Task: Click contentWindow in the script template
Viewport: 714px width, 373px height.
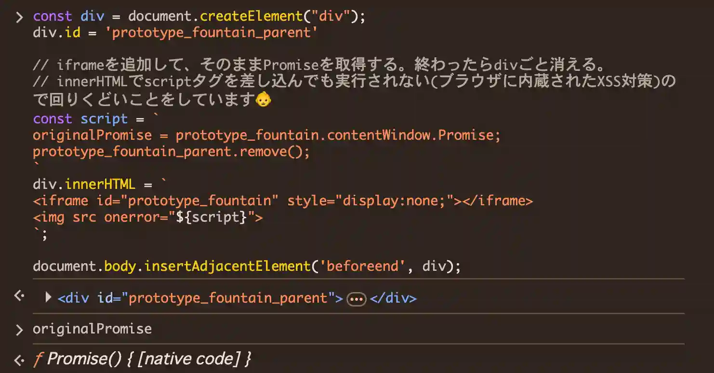Action: pyautogui.click(x=380, y=135)
